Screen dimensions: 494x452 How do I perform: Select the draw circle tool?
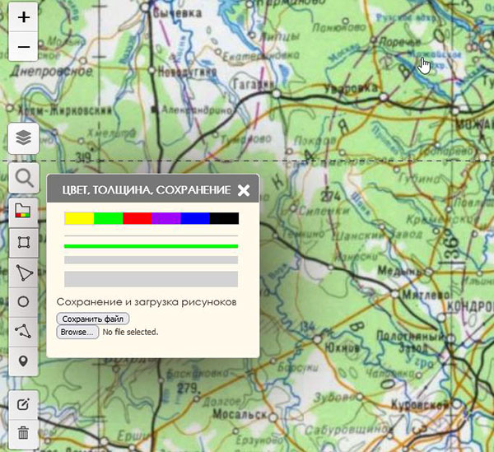[23, 302]
